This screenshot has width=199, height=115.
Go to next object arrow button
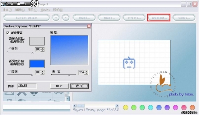coord(66,18)
